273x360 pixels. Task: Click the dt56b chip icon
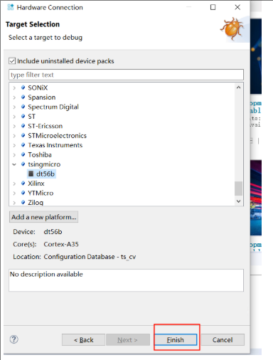pos(31,174)
